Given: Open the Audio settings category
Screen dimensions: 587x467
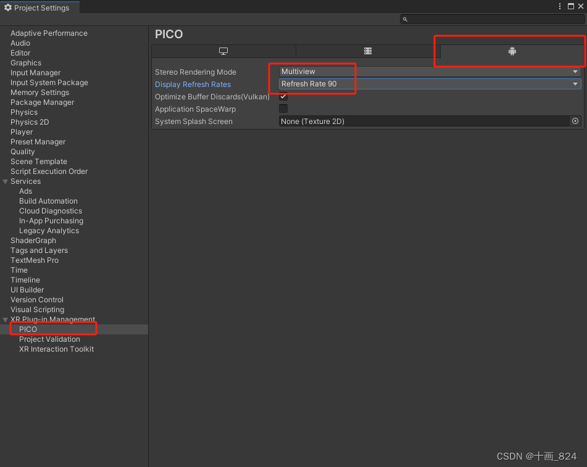Looking at the screenshot, I should pos(20,43).
